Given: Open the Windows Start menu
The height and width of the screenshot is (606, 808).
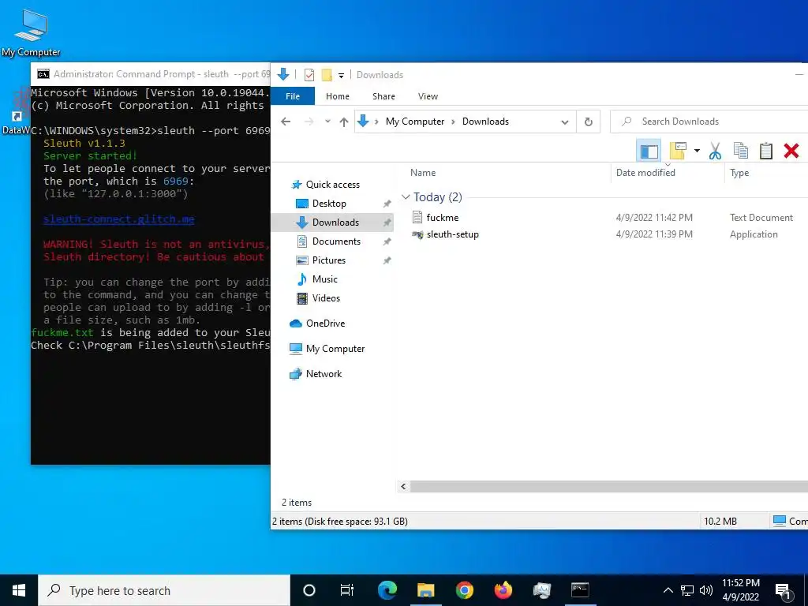Looking at the screenshot, I should (x=19, y=590).
